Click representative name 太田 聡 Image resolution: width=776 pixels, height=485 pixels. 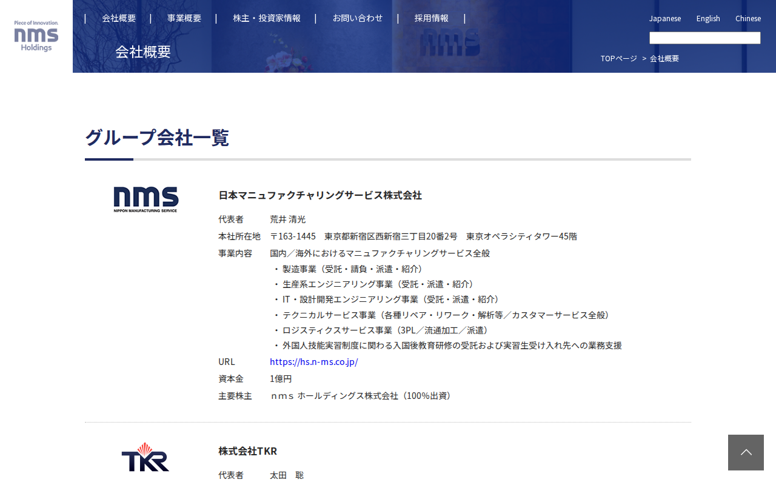[x=287, y=475]
